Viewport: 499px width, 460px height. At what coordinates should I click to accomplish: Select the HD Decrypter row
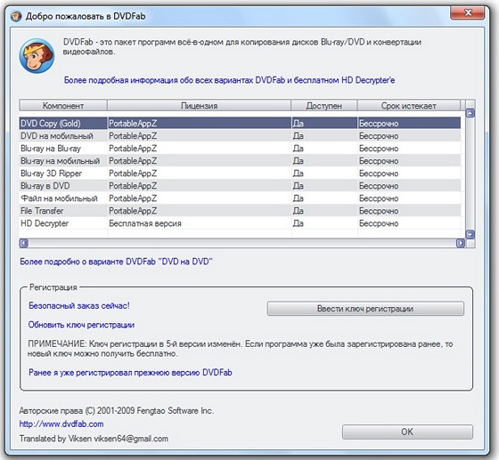tap(240, 223)
